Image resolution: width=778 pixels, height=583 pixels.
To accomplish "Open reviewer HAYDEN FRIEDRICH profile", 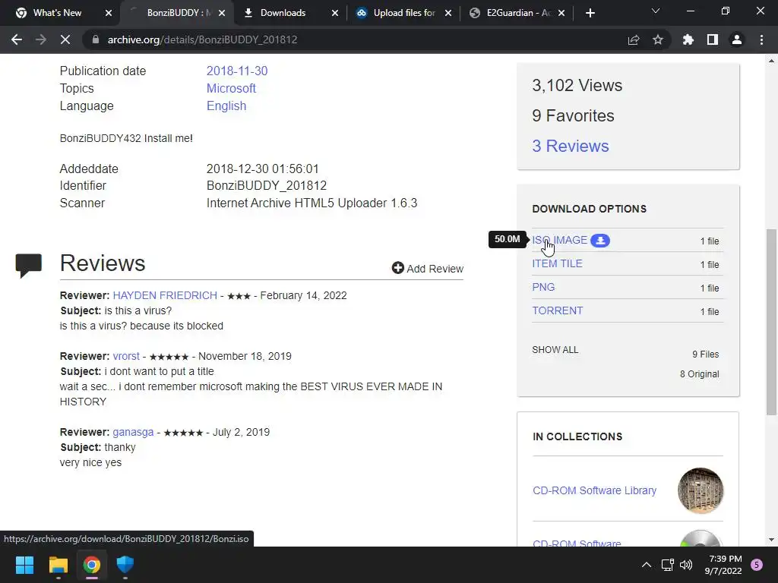I will point(165,295).
